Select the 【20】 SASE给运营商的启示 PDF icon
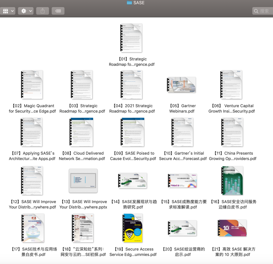273x264 pixels. [x=183, y=228]
